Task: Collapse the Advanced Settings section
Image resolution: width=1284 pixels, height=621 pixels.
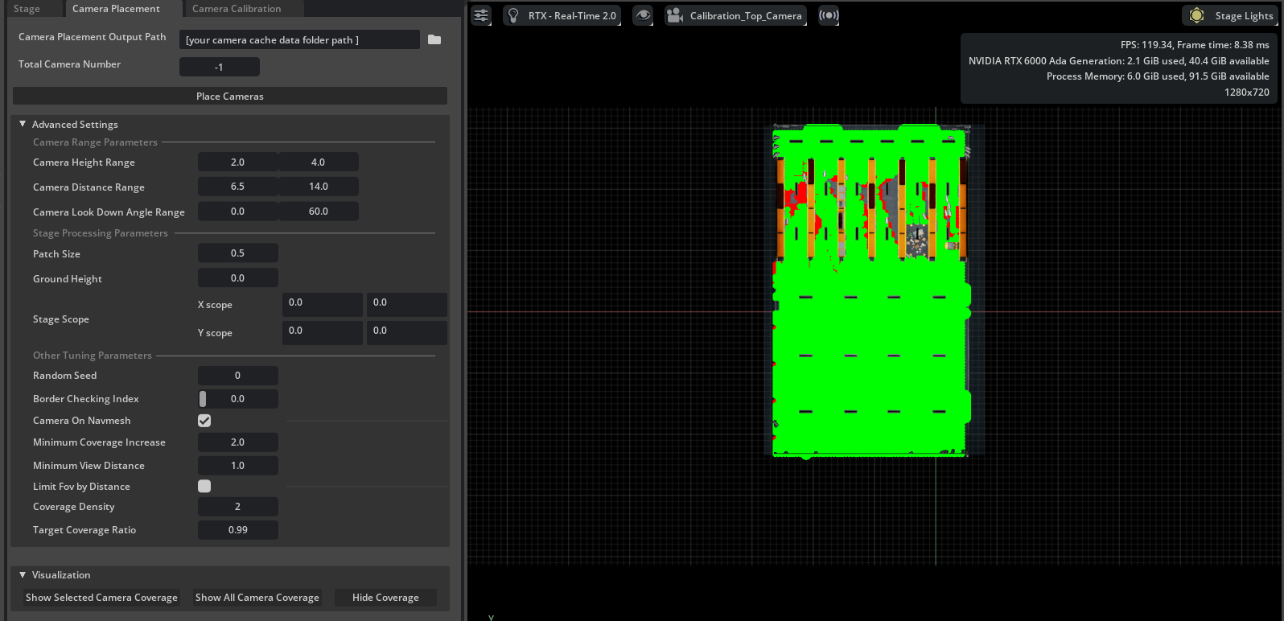Action: (23, 124)
